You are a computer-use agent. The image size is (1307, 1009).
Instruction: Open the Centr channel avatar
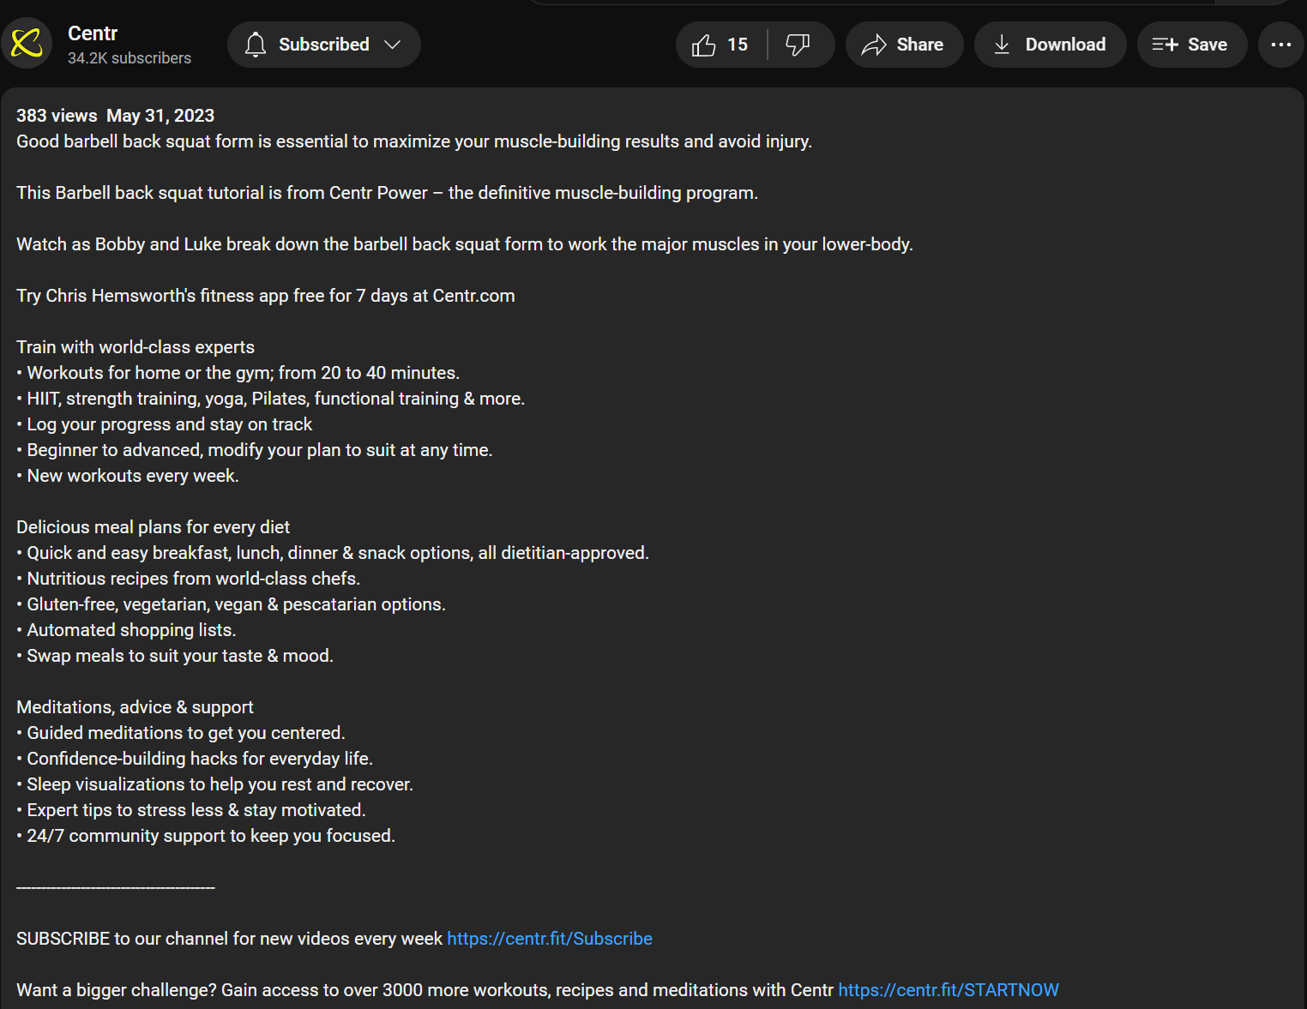(27, 43)
